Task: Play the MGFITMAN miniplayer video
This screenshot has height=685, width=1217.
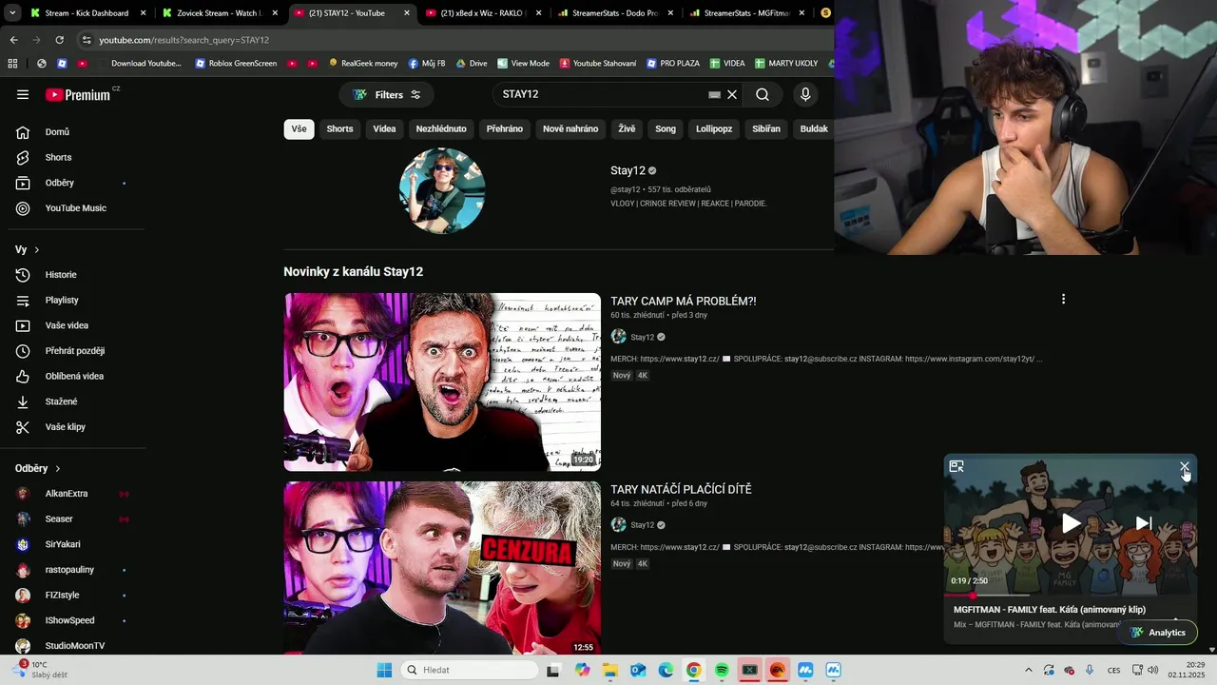Action: [x=1071, y=523]
